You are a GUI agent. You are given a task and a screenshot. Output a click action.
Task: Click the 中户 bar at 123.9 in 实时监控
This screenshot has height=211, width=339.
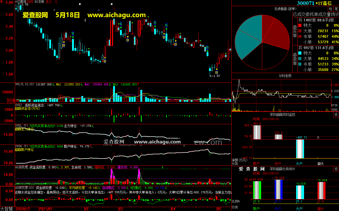(x=278, y=137)
